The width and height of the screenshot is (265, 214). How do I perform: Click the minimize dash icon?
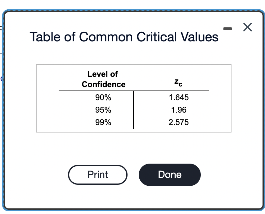pyautogui.click(x=228, y=29)
